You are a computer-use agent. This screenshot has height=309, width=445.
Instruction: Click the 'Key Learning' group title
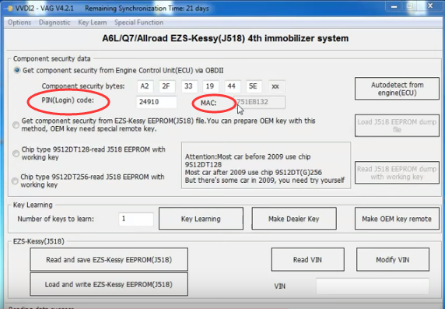33,205
